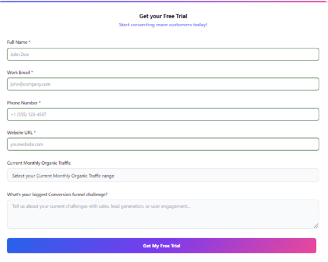Click the 'Website URL *' label
328x262 pixels.
[x=22, y=133]
